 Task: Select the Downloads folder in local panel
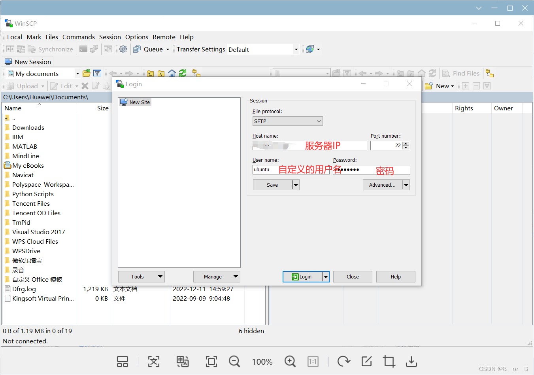coord(28,127)
